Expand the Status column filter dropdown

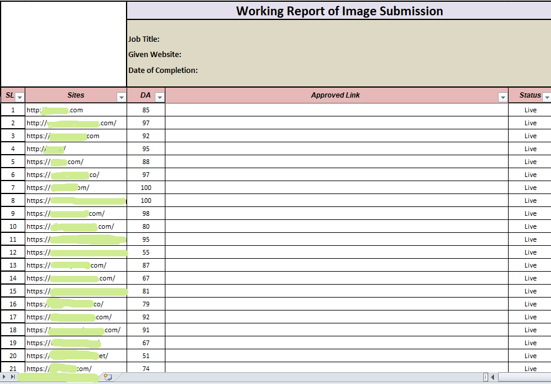(546, 97)
